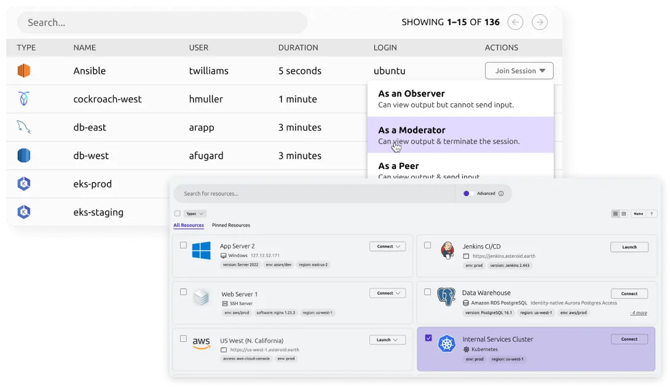Expand the Types filter dropdown
670x388 pixels.
pyautogui.click(x=195, y=214)
